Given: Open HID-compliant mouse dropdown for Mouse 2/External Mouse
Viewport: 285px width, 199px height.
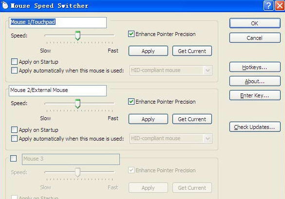Looking at the screenshot, I should [171, 138].
